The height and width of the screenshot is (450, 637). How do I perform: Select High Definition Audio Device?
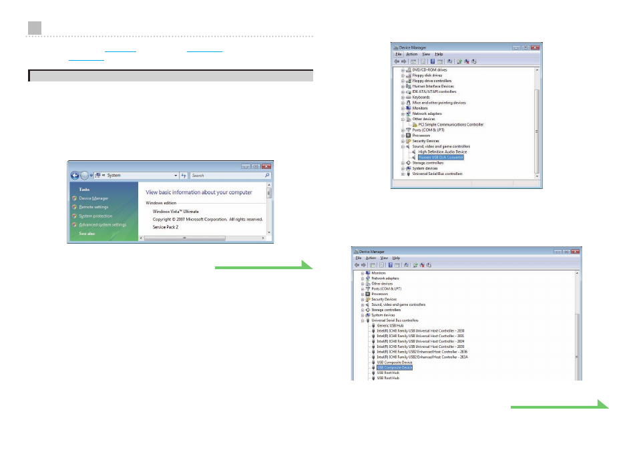coord(443,152)
